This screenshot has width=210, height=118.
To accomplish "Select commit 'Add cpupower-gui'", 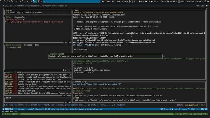I will (38, 91).
